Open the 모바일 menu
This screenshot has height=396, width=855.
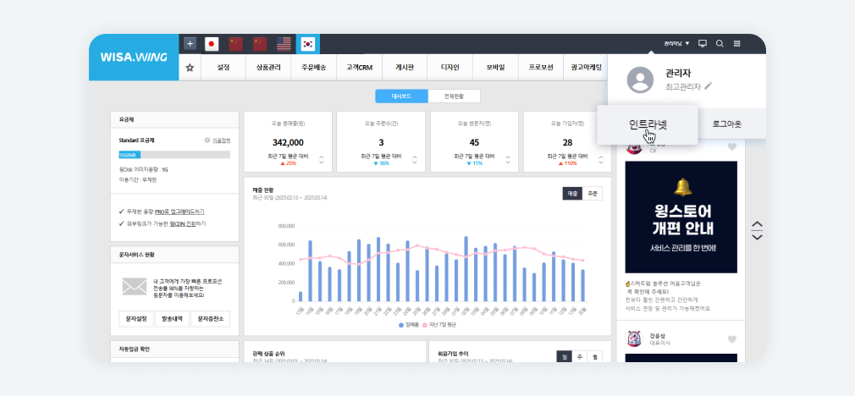coord(496,68)
